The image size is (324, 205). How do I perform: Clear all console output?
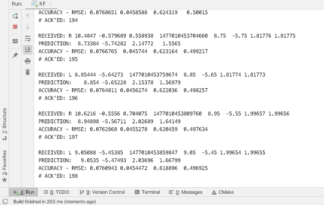pyautogui.click(x=28, y=72)
